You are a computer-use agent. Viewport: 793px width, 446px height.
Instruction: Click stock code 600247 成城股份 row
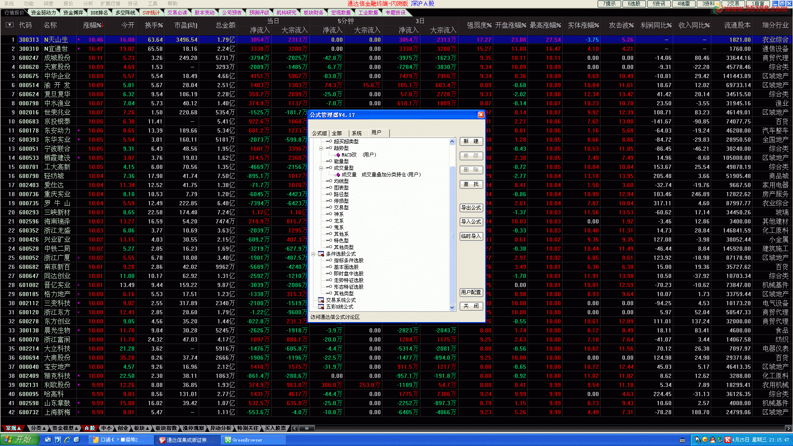tap(396, 58)
